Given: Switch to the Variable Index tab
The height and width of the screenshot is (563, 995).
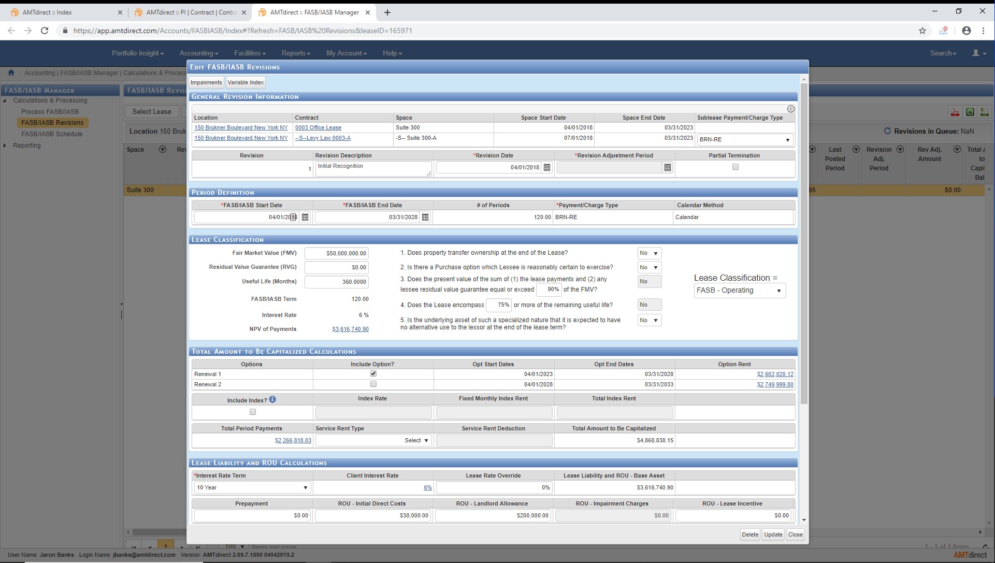Looking at the screenshot, I should tap(246, 82).
